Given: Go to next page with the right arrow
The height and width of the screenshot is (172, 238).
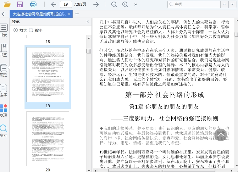Looking at the screenshot, I should [x=96, y=4].
